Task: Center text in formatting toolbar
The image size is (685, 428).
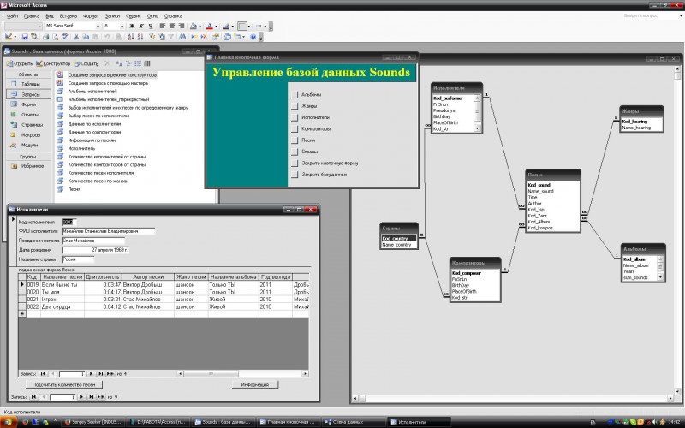Action: tap(172, 27)
